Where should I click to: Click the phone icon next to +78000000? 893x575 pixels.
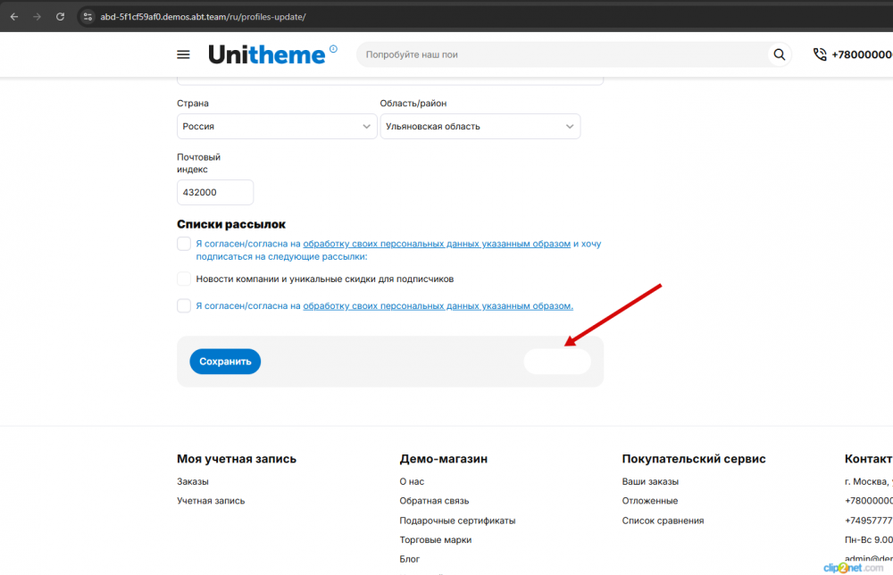coord(819,54)
